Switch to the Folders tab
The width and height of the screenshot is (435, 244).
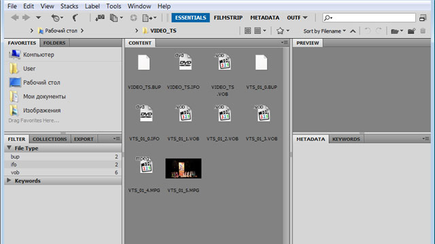click(54, 43)
